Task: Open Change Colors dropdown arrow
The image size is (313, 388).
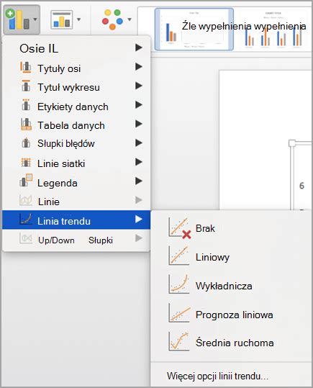Action: click(x=130, y=19)
